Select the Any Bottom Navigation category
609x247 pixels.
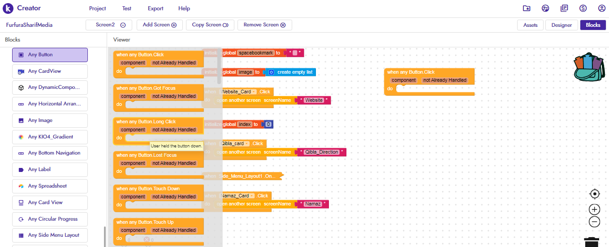(50, 153)
